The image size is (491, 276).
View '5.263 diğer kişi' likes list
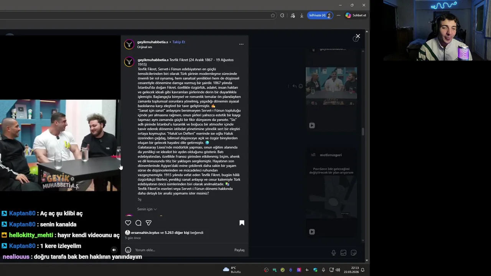pyautogui.click(x=177, y=233)
